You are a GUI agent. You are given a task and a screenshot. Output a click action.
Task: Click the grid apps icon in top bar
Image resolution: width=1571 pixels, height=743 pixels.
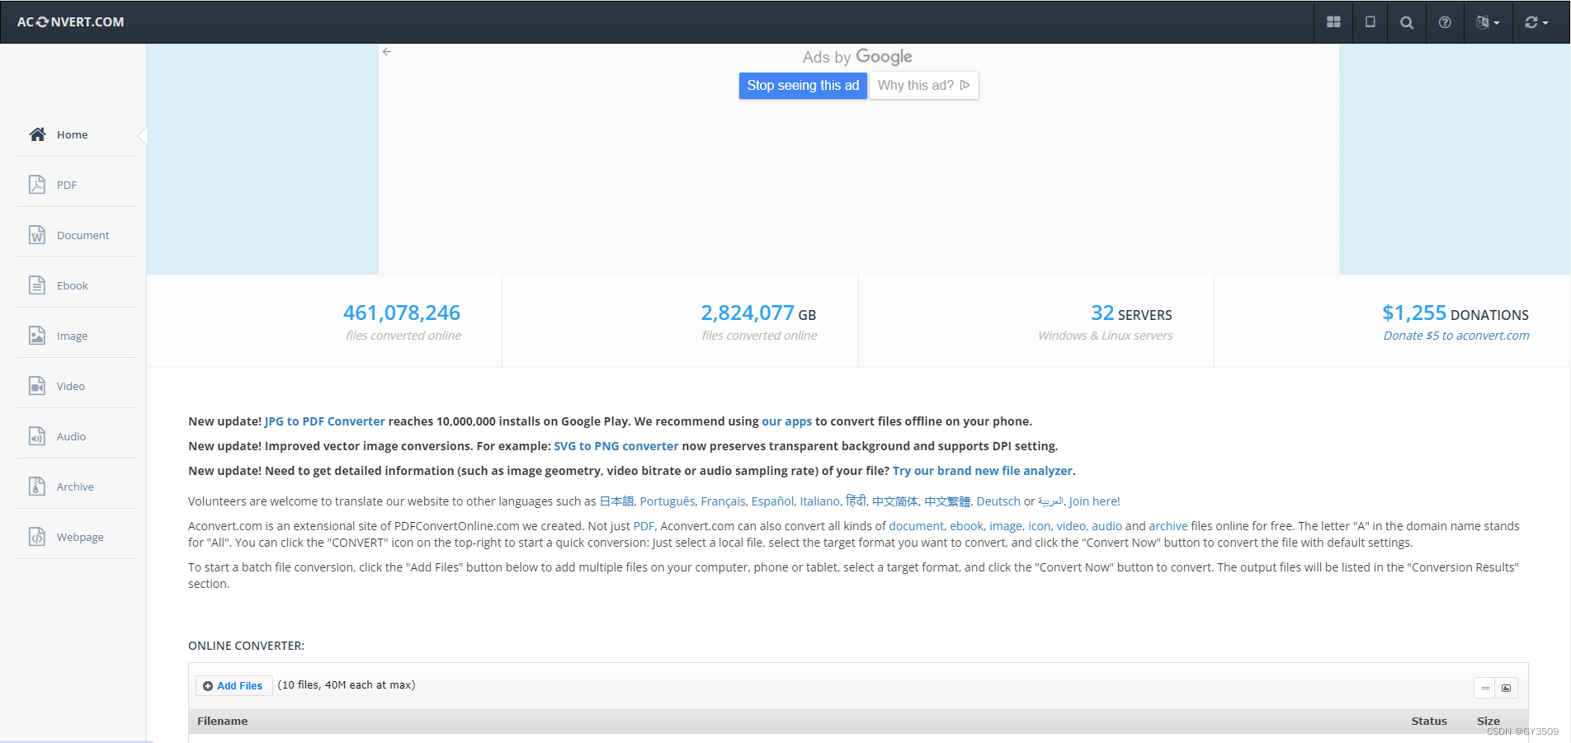[x=1333, y=22]
